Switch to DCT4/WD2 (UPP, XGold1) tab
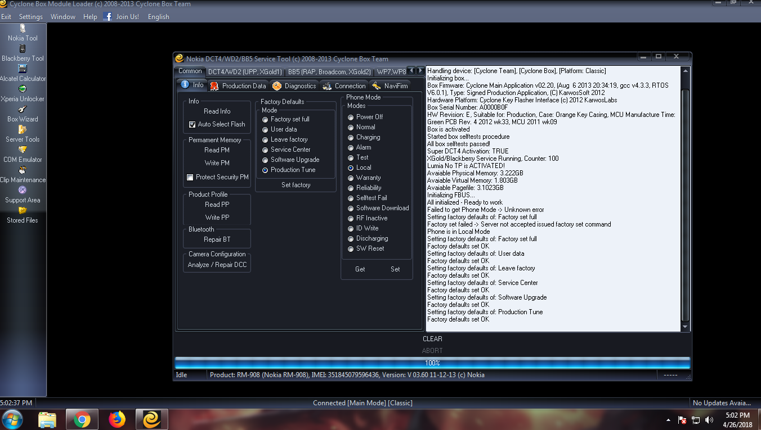761x430 pixels. tap(245, 71)
